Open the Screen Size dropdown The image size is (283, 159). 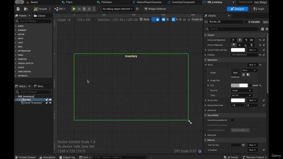tap(197, 19)
